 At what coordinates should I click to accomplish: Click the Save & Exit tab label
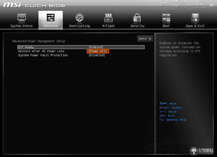[x=195, y=26]
